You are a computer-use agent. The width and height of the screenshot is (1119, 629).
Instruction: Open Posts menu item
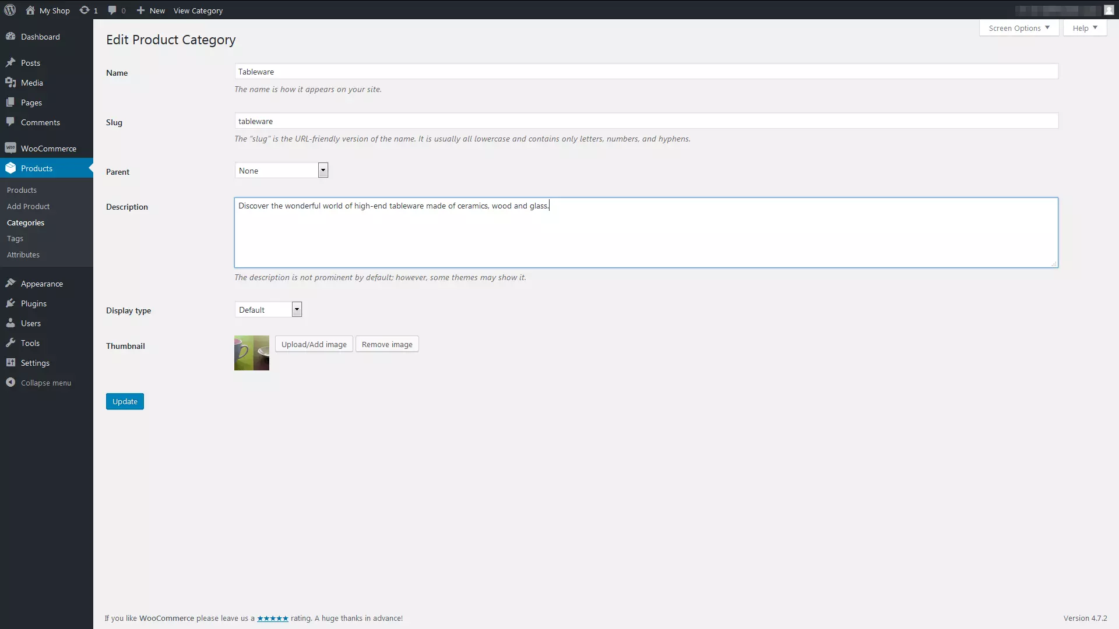(x=47, y=63)
